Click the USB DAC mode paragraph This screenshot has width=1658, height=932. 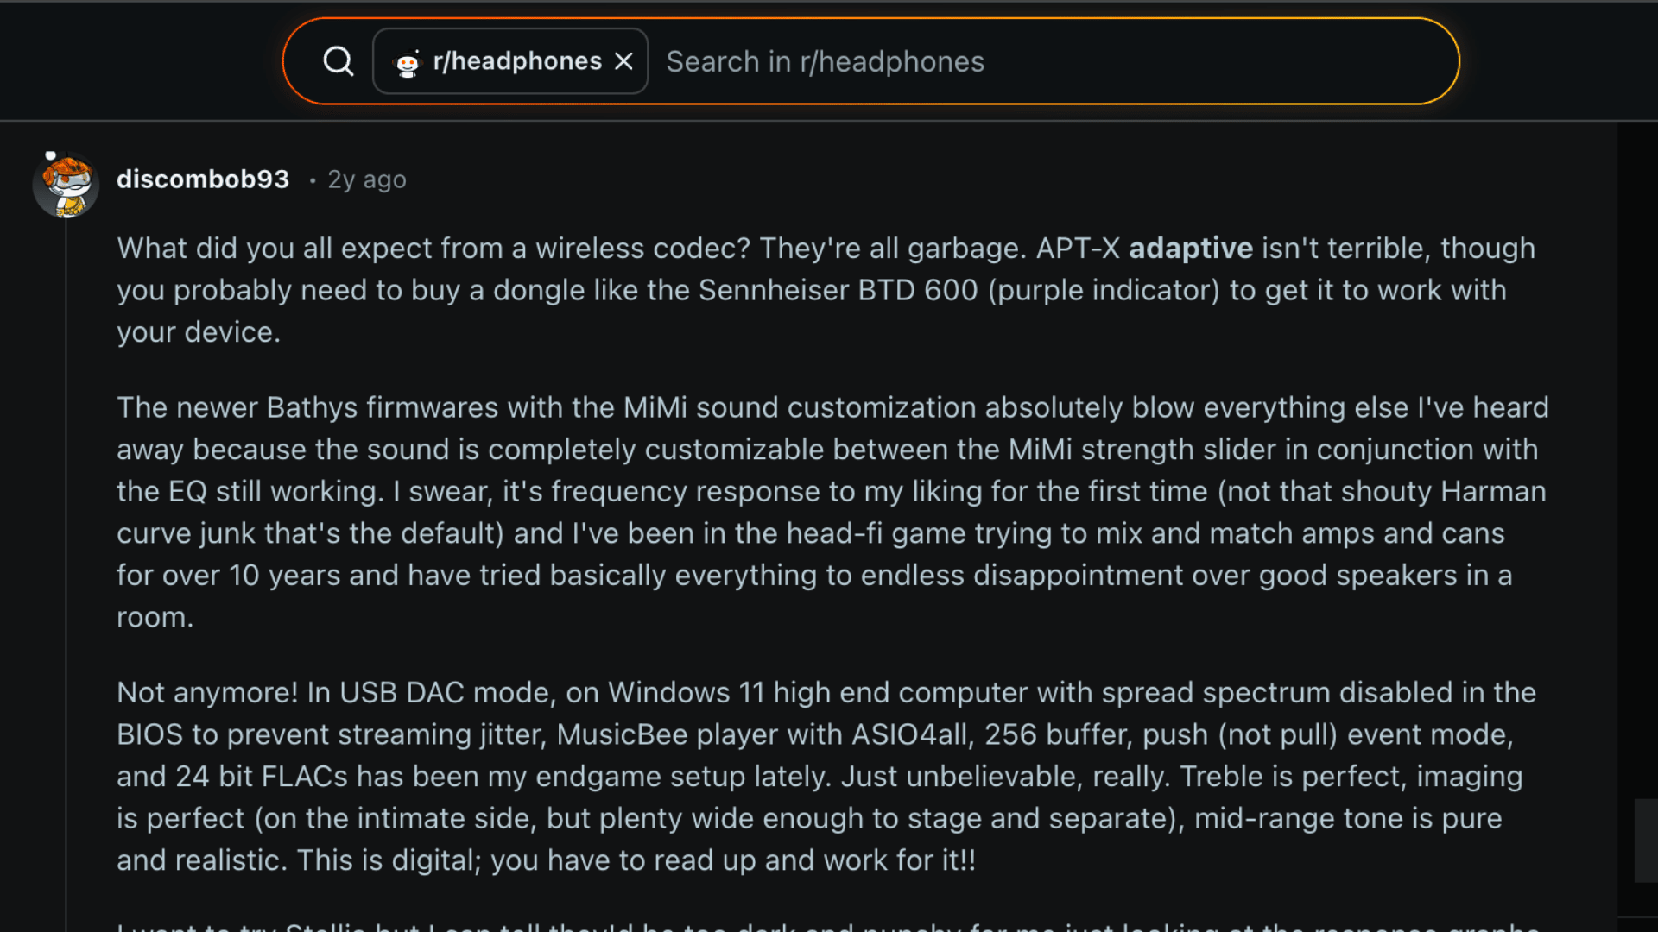[777, 775]
